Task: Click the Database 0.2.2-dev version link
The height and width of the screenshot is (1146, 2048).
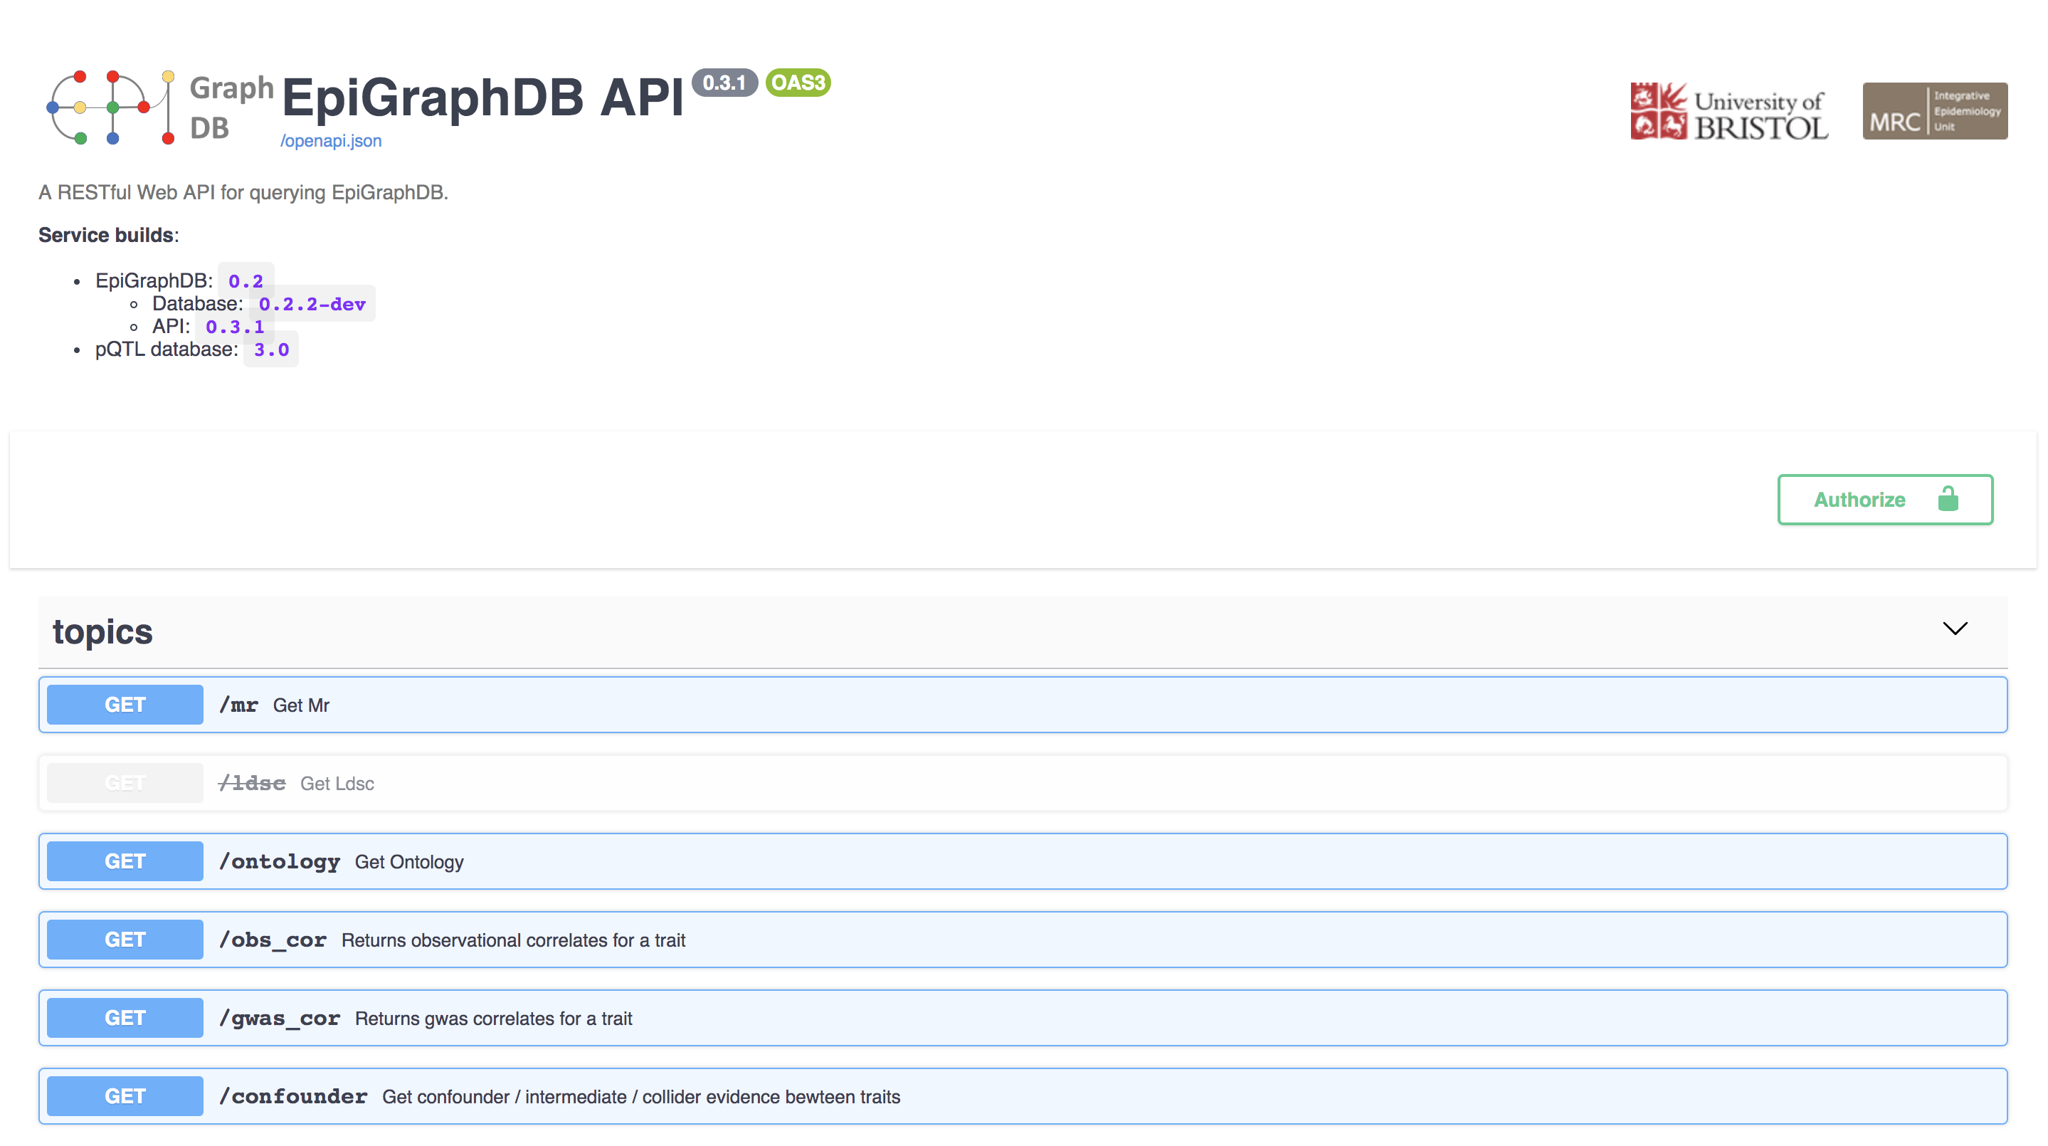Action: [x=312, y=303]
